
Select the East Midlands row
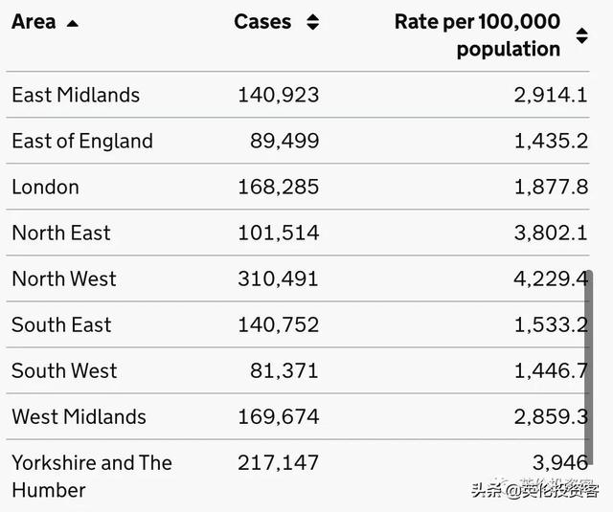point(76,95)
